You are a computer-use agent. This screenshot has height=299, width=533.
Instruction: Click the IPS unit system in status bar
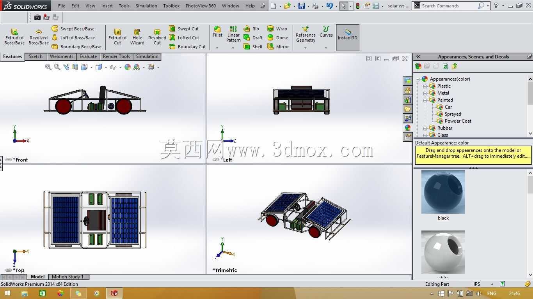477,284
